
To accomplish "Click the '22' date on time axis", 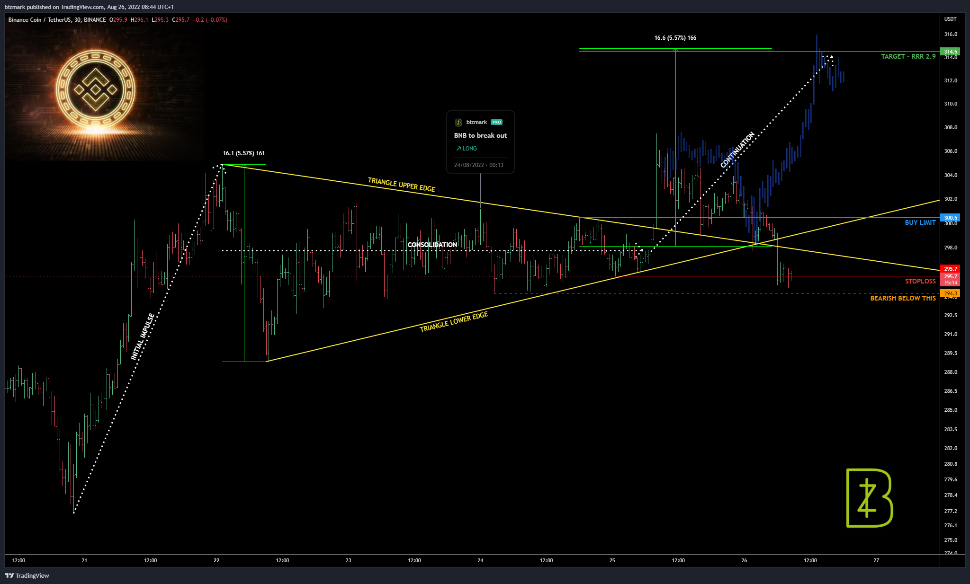I will coord(216,560).
